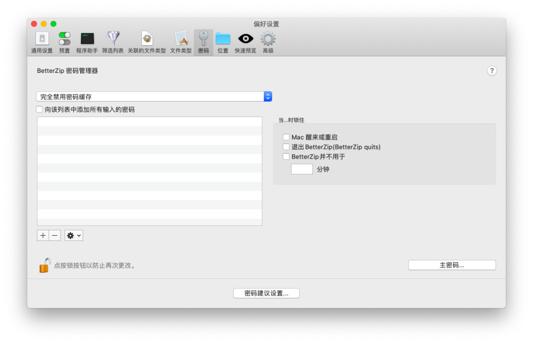Open the gear action menu

click(x=73, y=235)
